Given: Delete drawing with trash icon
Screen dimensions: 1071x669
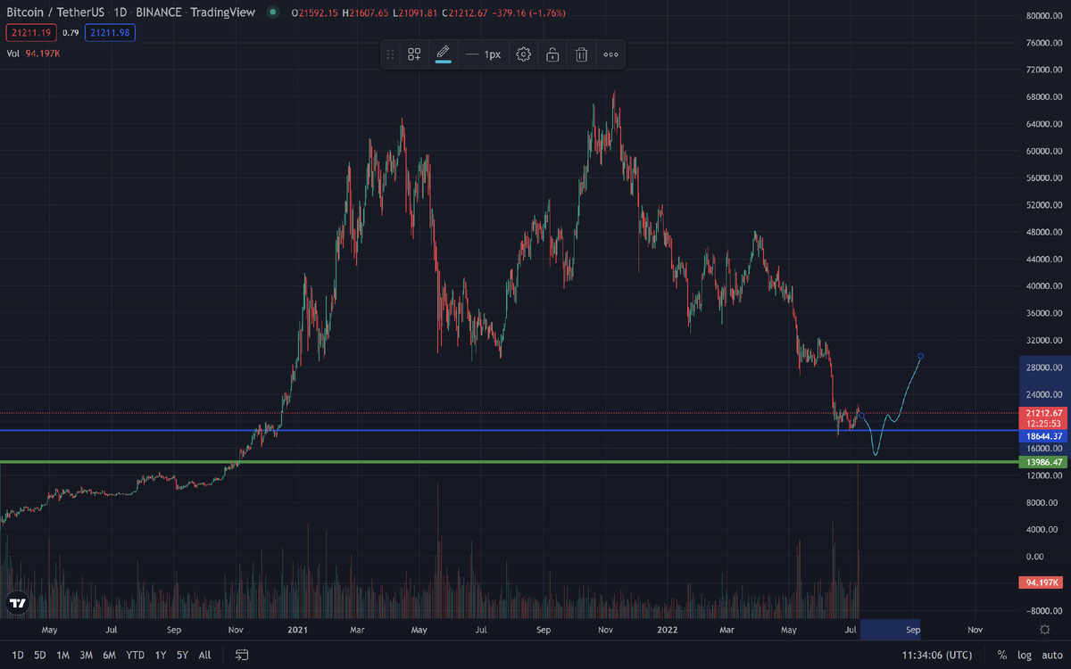Looking at the screenshot, I should point(581,54).
